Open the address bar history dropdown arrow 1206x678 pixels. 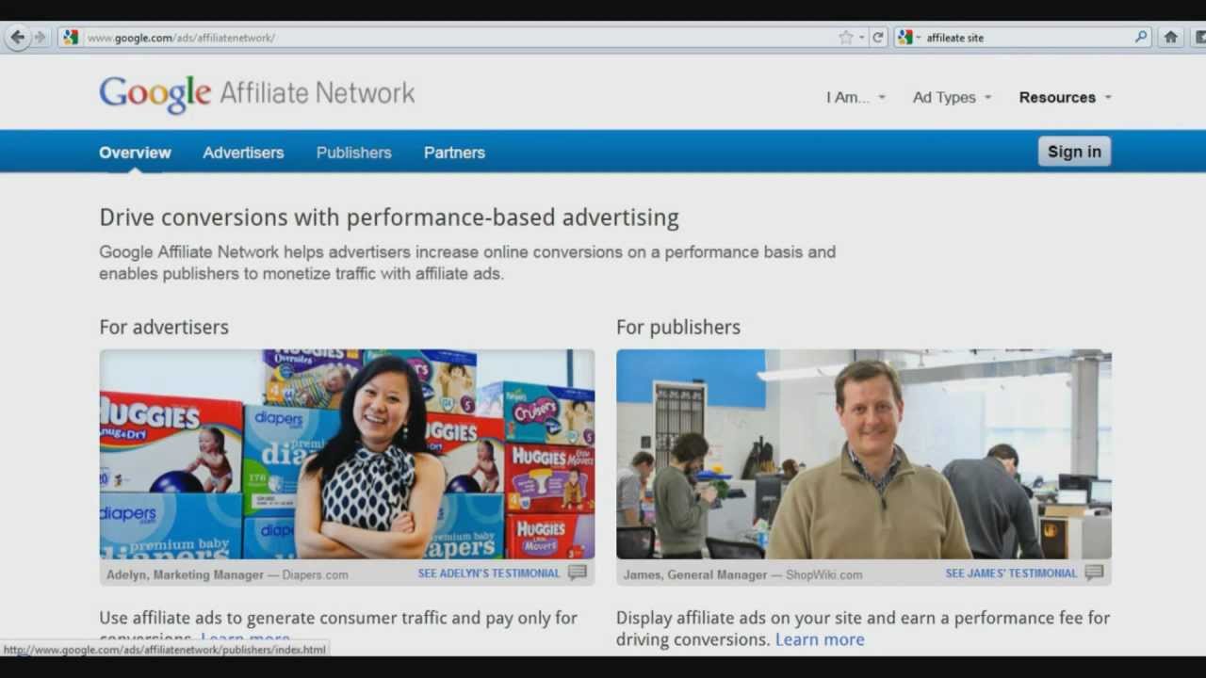[x=861, y=38]
